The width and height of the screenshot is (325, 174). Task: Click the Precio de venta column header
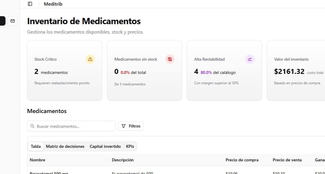tap(287, 160)
